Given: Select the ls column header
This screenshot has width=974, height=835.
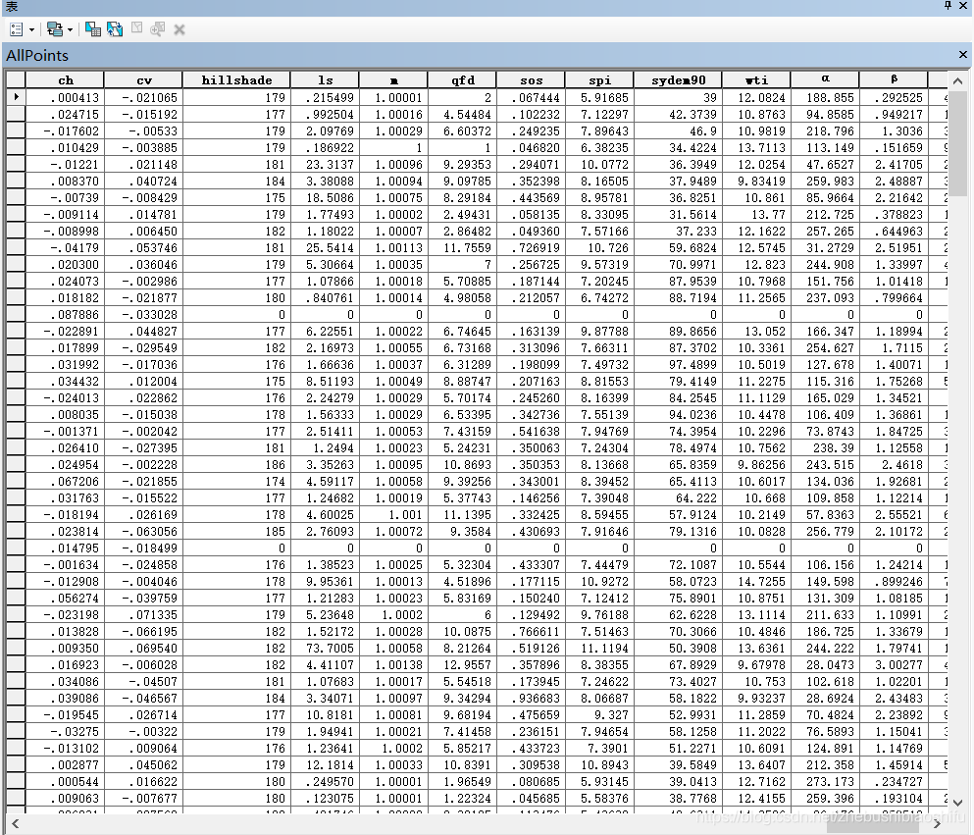Looking at the screenshot, I should pyautogui.click(x=325, y=80).
